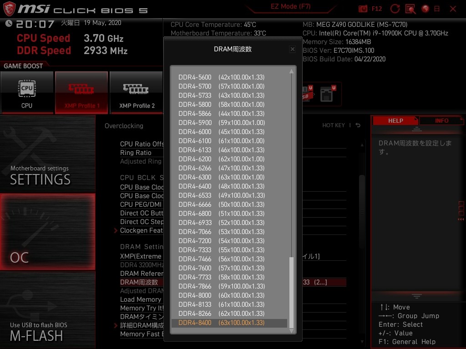Select DDR4-7866 frequency option
466x349 pixels.
229,286
